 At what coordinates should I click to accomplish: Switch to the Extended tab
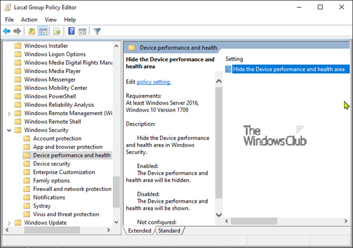139,230
